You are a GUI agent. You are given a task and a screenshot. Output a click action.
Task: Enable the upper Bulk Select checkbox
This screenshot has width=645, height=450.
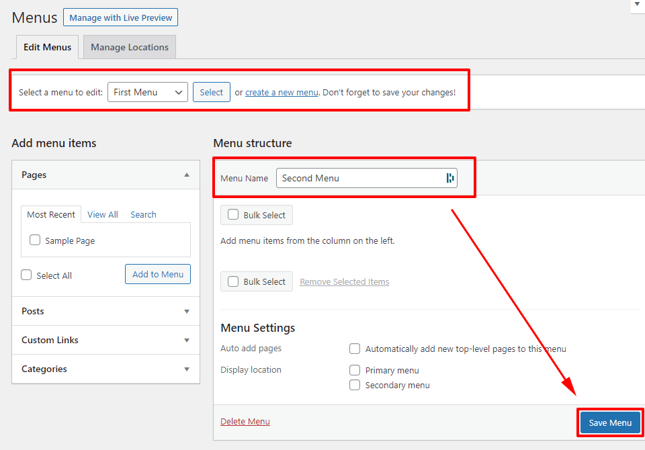click(x=233, y=215)
